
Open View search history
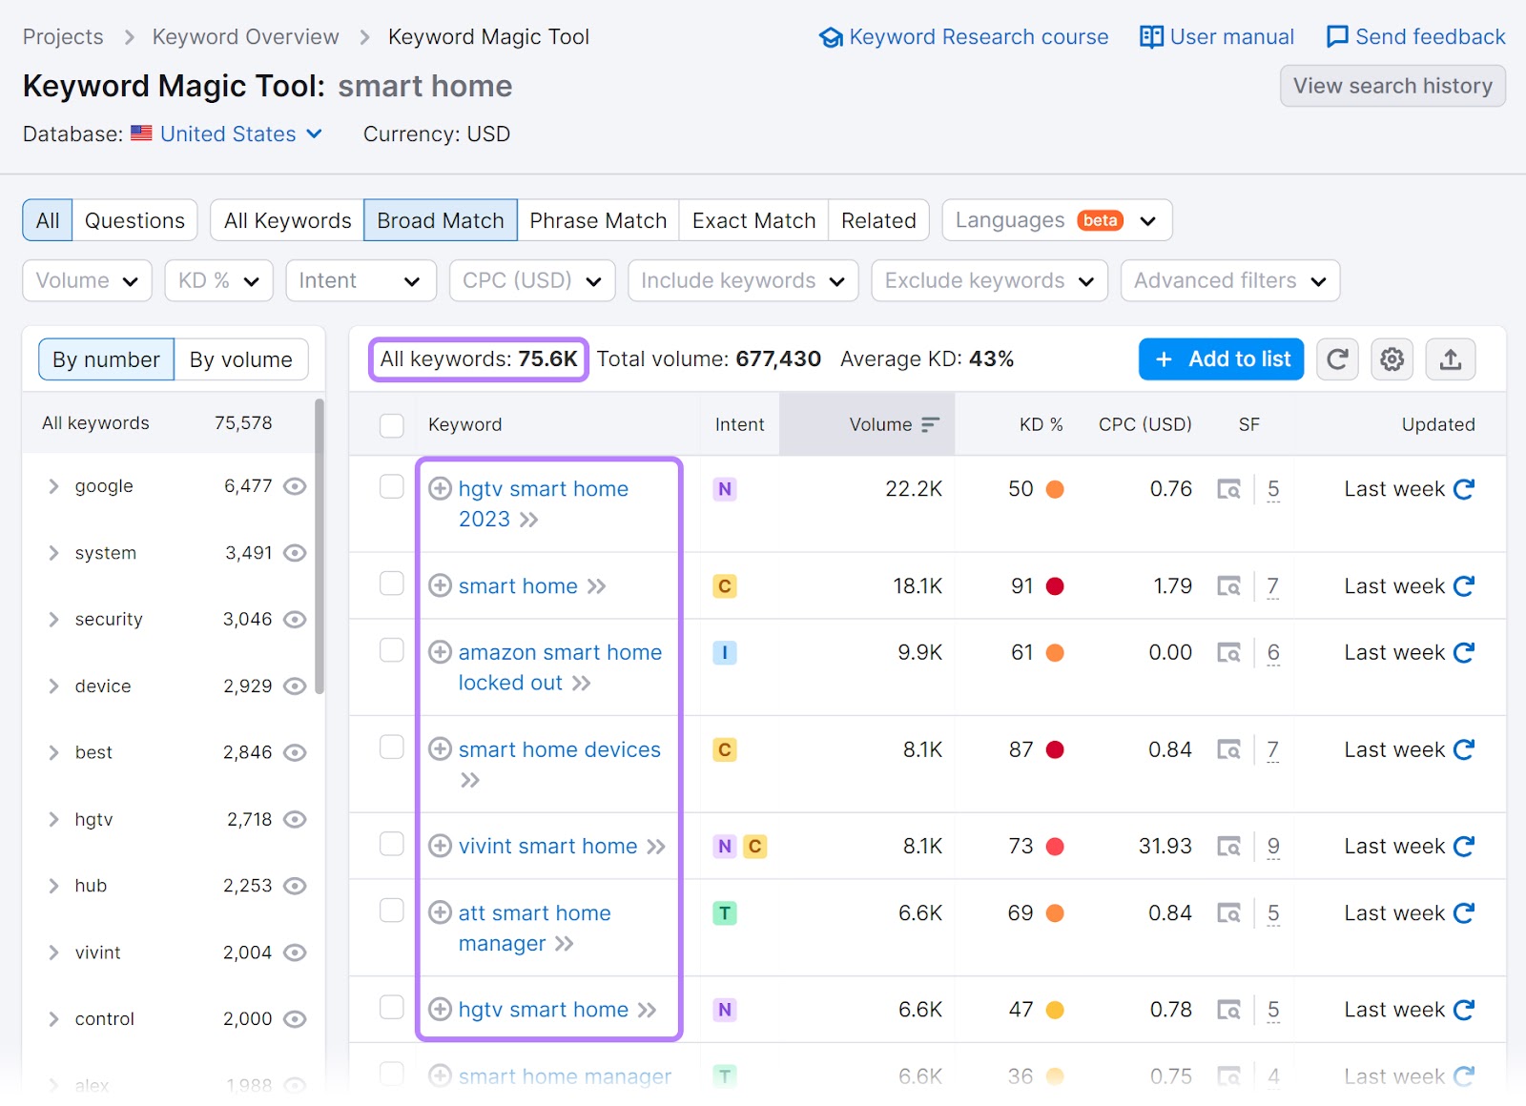1392,86
